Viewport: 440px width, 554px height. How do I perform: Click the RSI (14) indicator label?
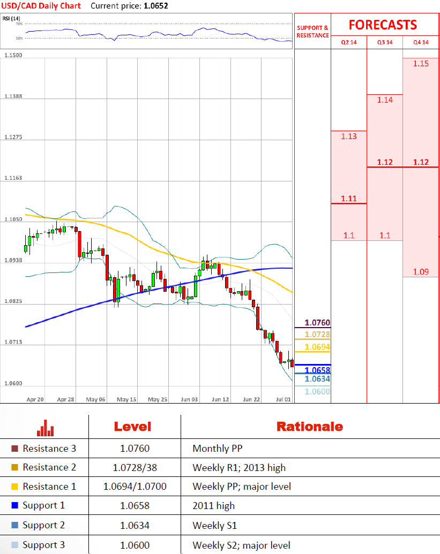[x=11, y=18]
